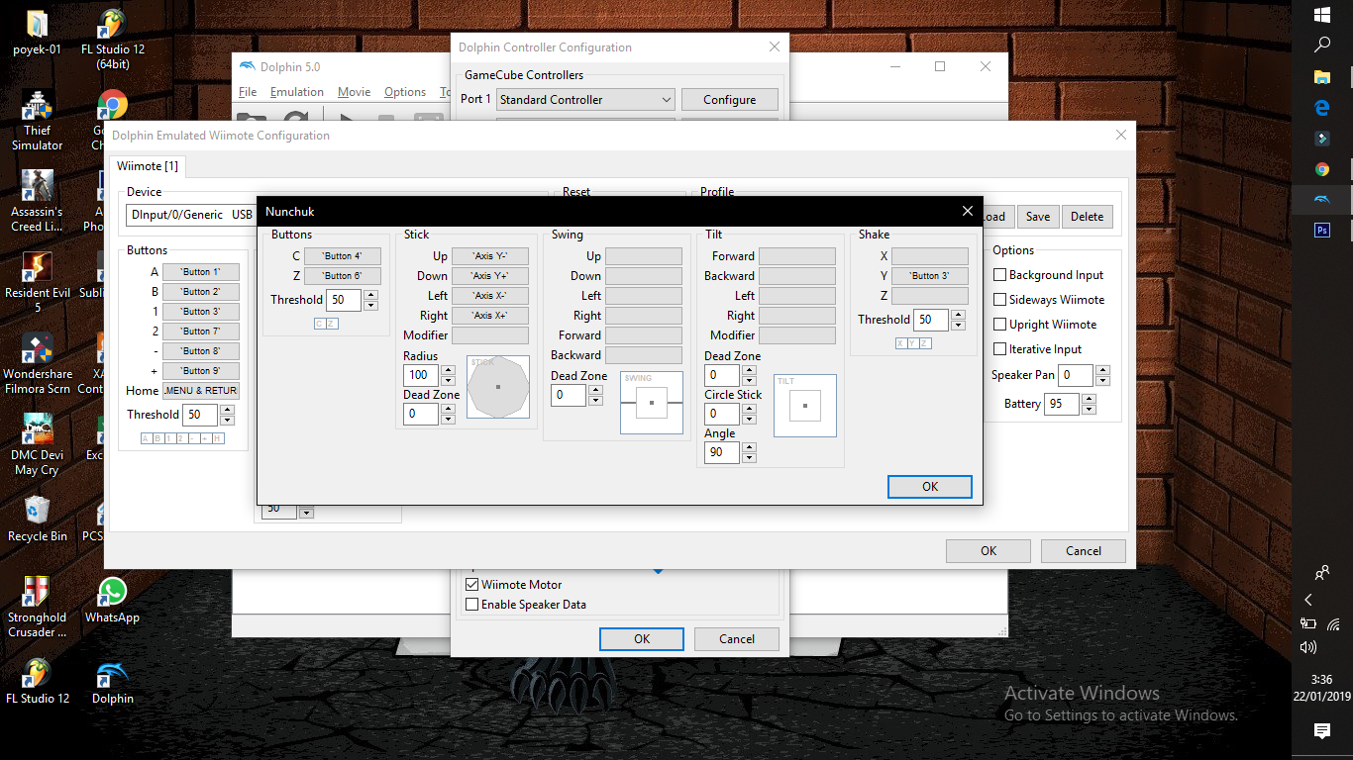Click Dolphin emulator taskbar icon
1353x760 pixels.
pos(1321,199)
